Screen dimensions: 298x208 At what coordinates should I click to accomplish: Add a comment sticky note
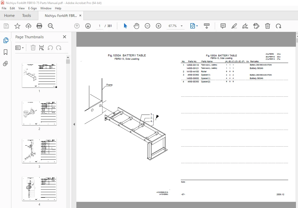click(x=223, y=26)
